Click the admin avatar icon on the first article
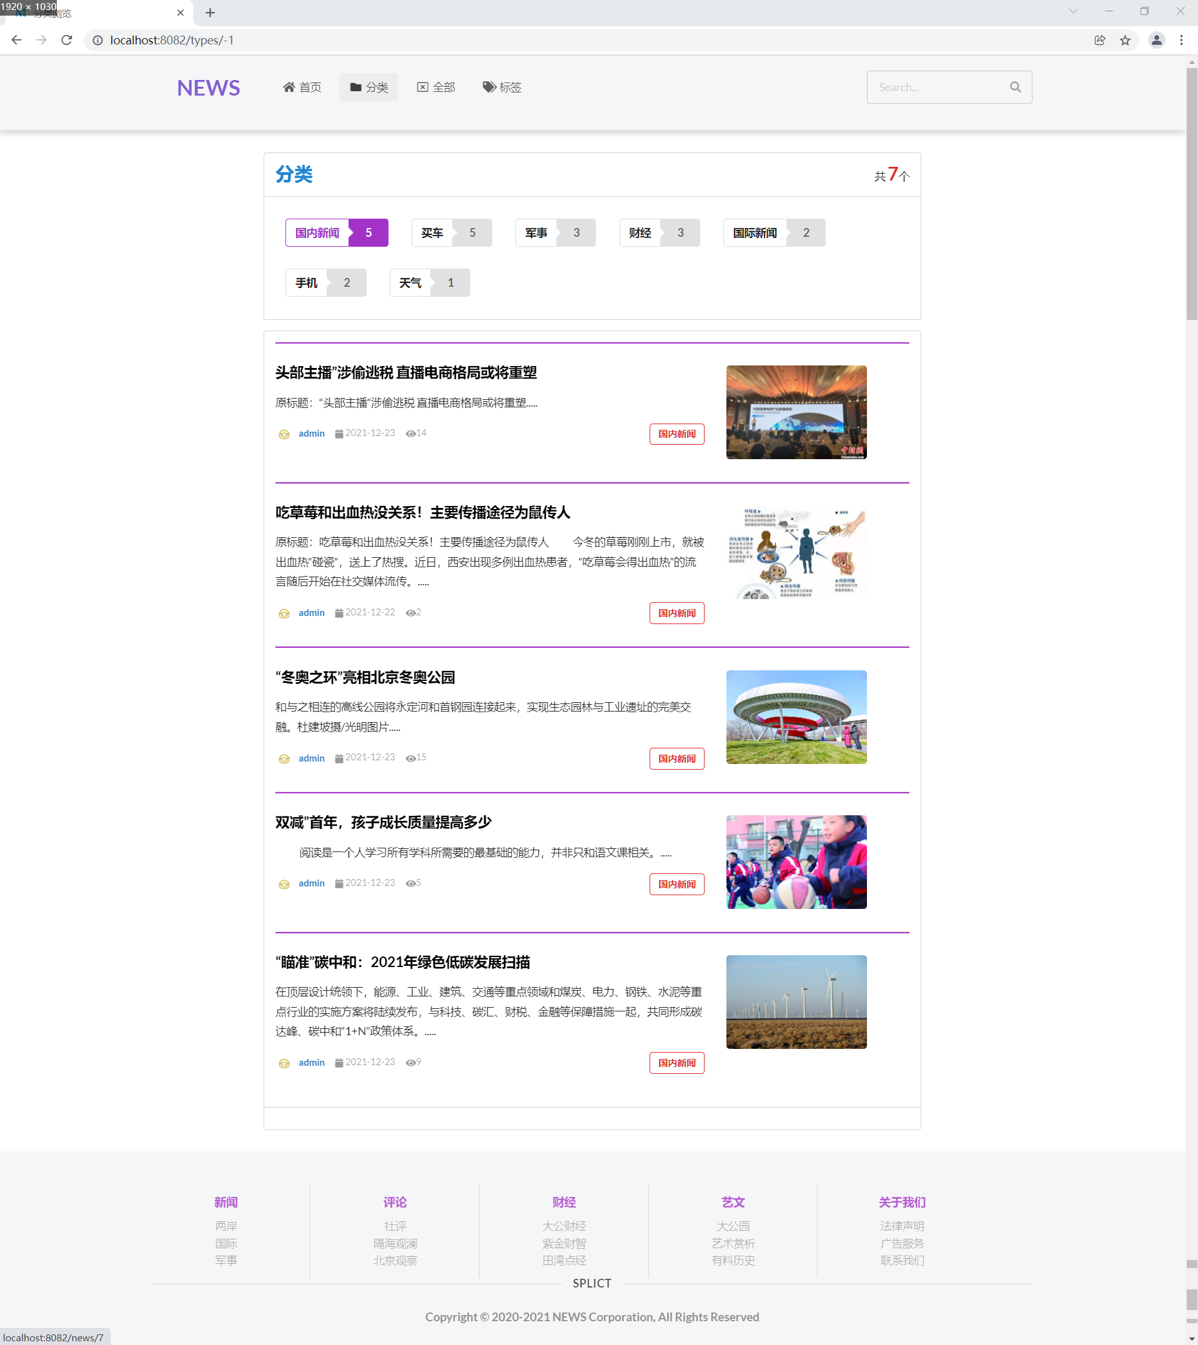The image size is (1198, 1345). click(x=284, y=434)
